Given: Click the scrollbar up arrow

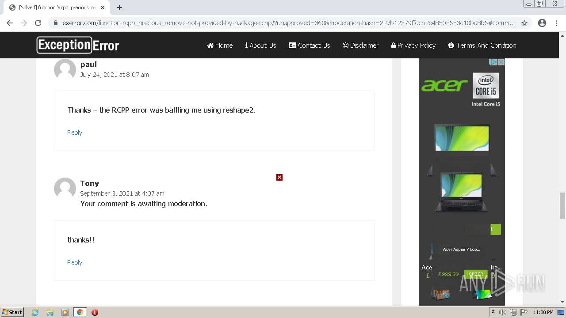Looking at the screenshot, I should 562,35.
